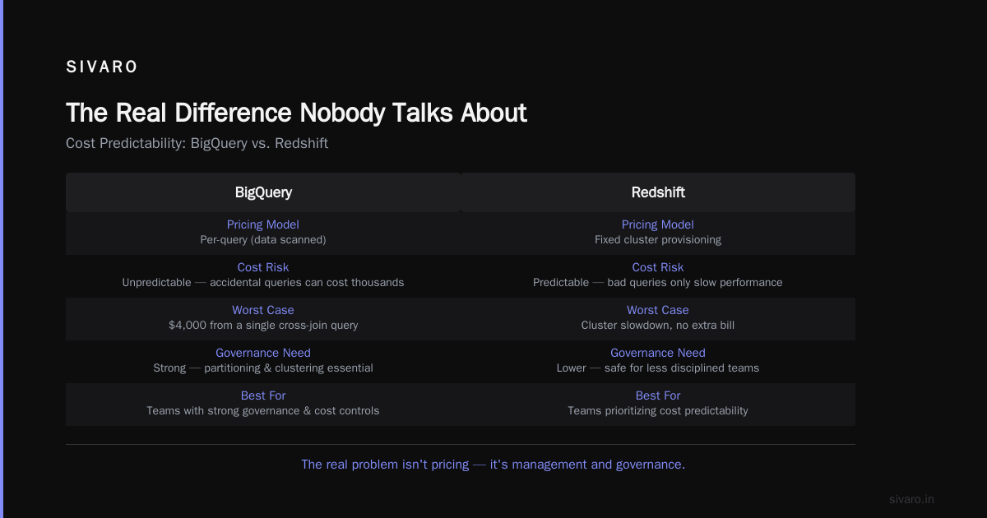Image resolution: width=987 pixels, height=518 pixels.
Task: Select the heading 'The Real Difference Nobody Talks About'
Action: [296, 113]
